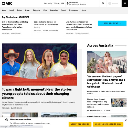Close the cookie banner with X
Viewport: 128px width, 128px height.
pos(126,120)
